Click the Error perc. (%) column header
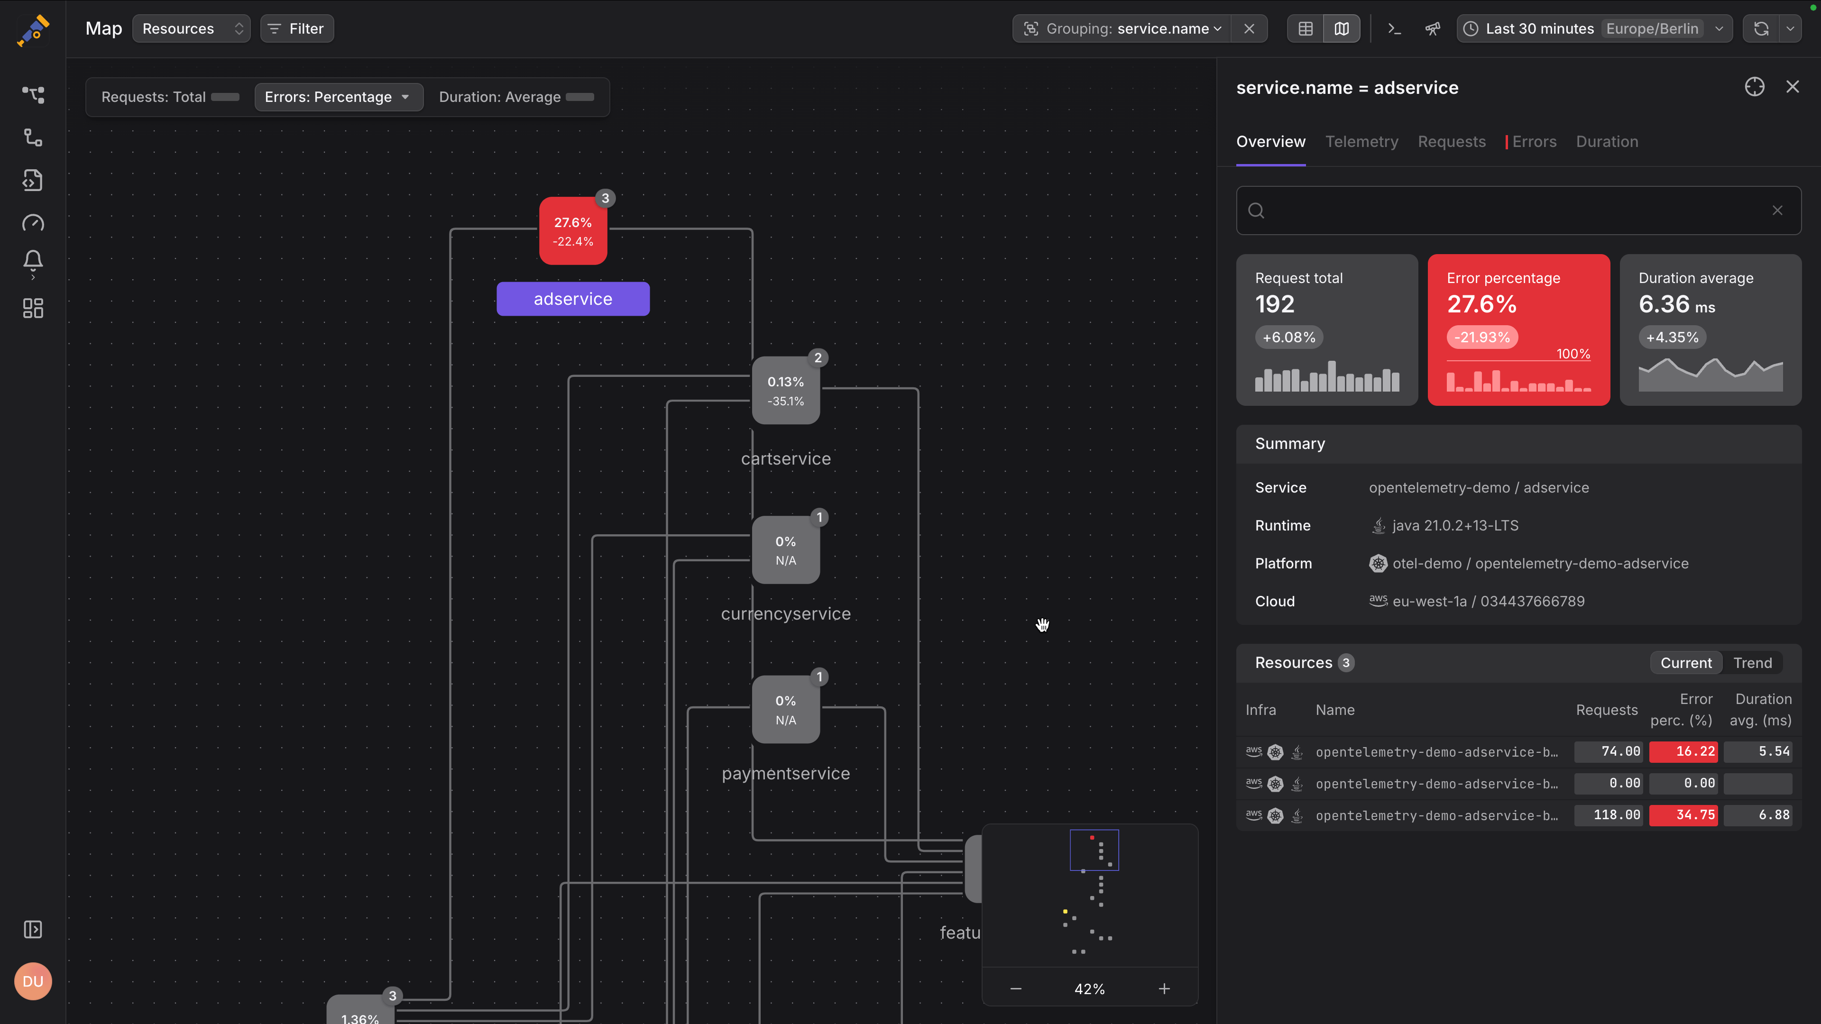 (1681, 710)
